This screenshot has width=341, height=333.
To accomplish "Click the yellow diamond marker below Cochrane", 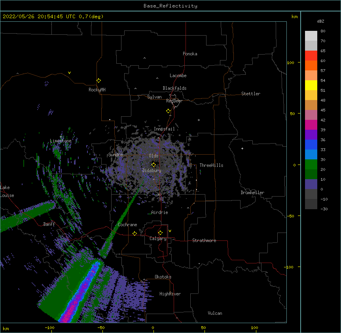I will tap(135, 233).
